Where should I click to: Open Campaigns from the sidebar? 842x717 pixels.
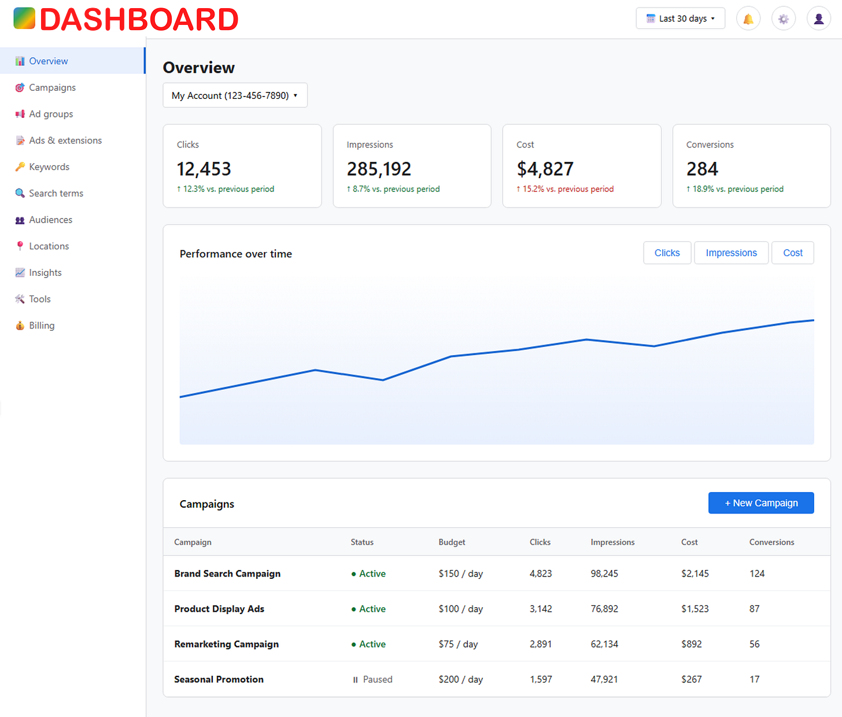pyautogui.click(x=72, y=87)
